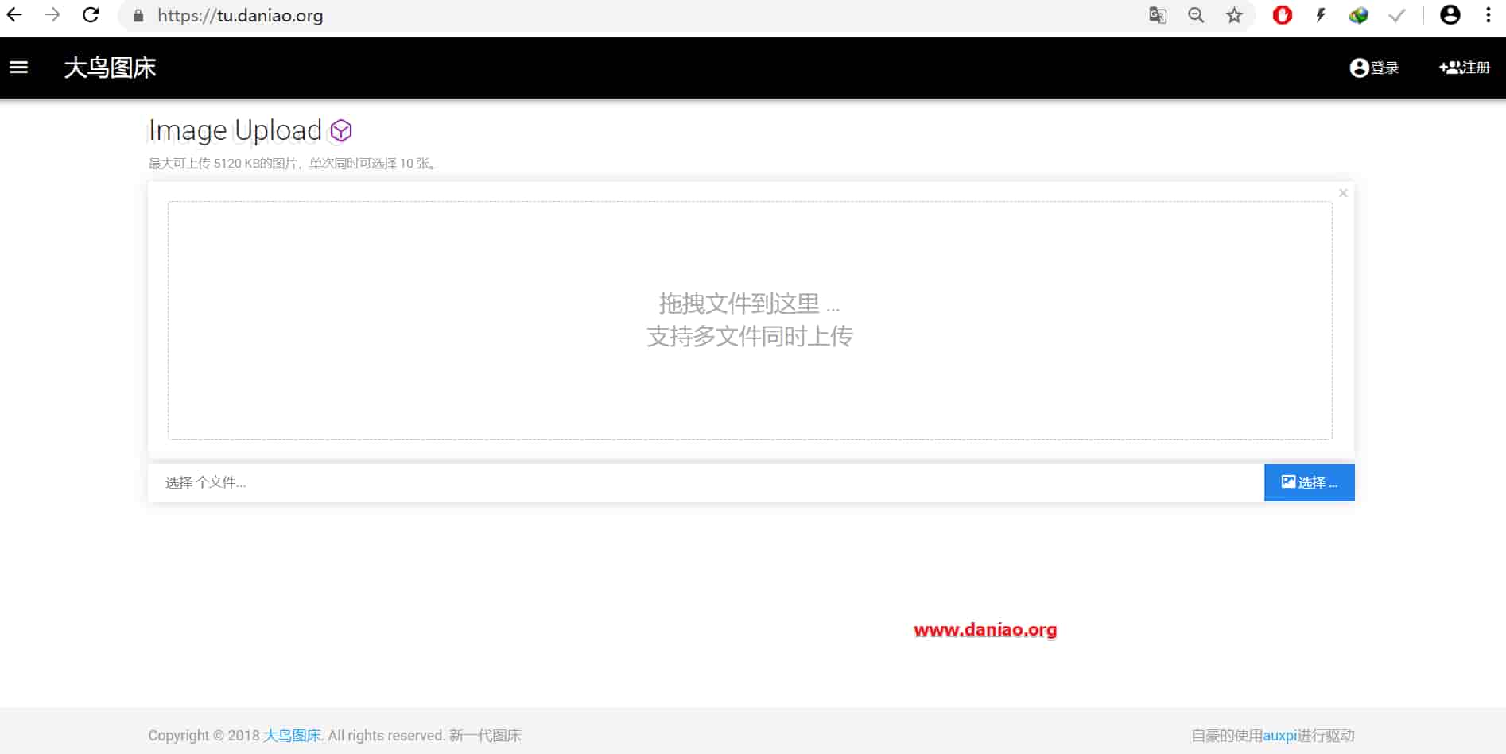Bookmark this page with star icon
Image resolution: width=1506 pixels, height=754 pixels.
tap(1234, 15)
